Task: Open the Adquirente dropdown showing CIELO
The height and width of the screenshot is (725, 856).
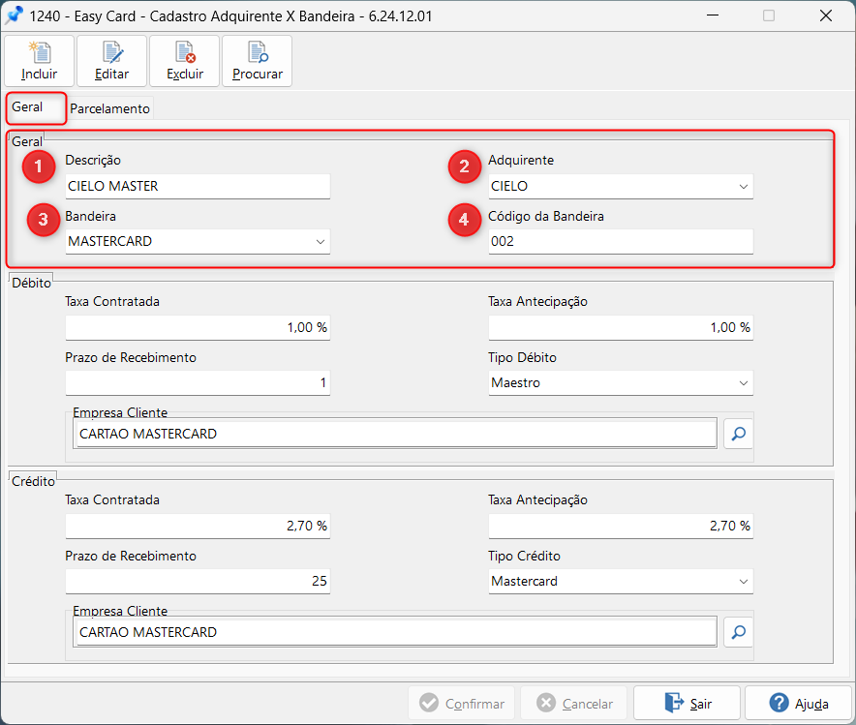Action: pyautogui.click(x=621, y=186)
